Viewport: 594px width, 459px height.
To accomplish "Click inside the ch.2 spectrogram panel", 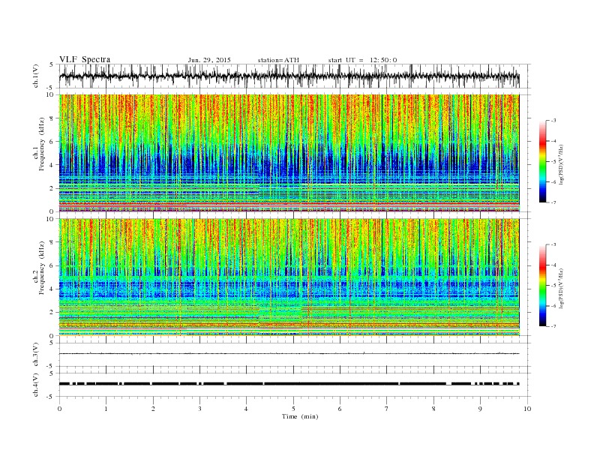I will tap(289, 277).
